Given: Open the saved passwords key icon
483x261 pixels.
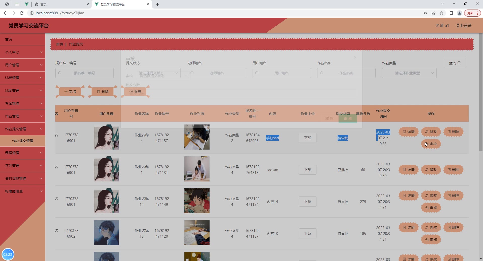Looking at the screenshot, I should (425, 13).
